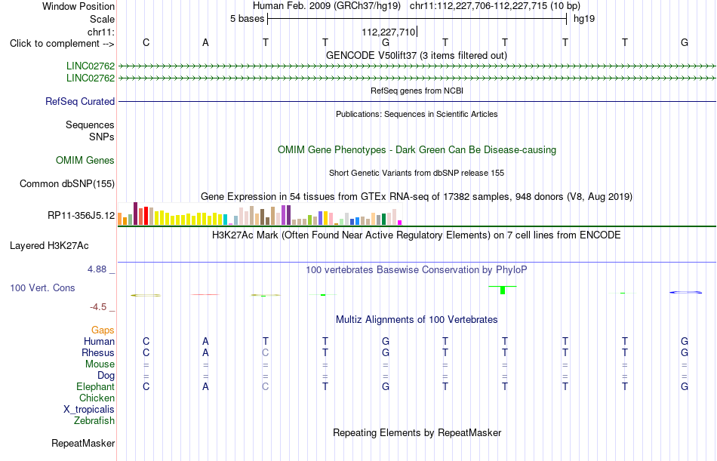Image resolution: width=717 pixels, height=461 pixels.
Task: Select the '5 bases' scale bar text
Action: click(247, 19)
